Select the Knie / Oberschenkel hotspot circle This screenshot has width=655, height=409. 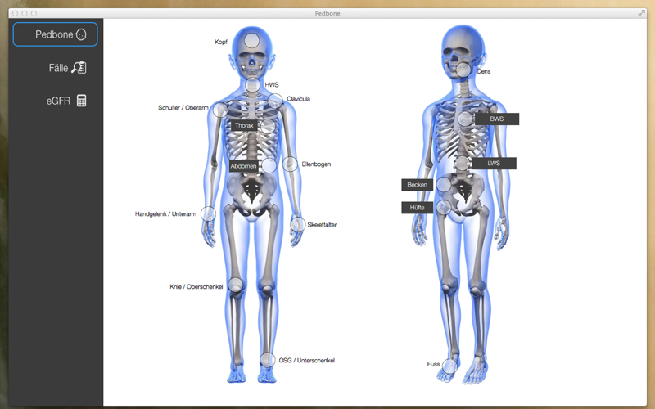click(235, 285)
